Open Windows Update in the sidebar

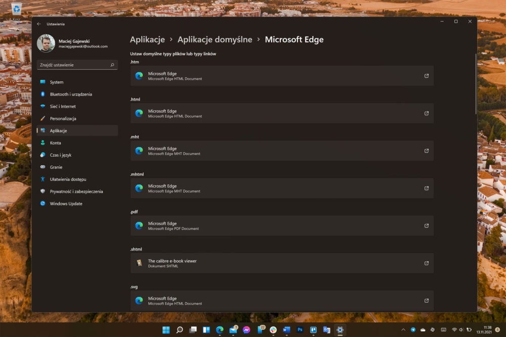click(77, 204)
